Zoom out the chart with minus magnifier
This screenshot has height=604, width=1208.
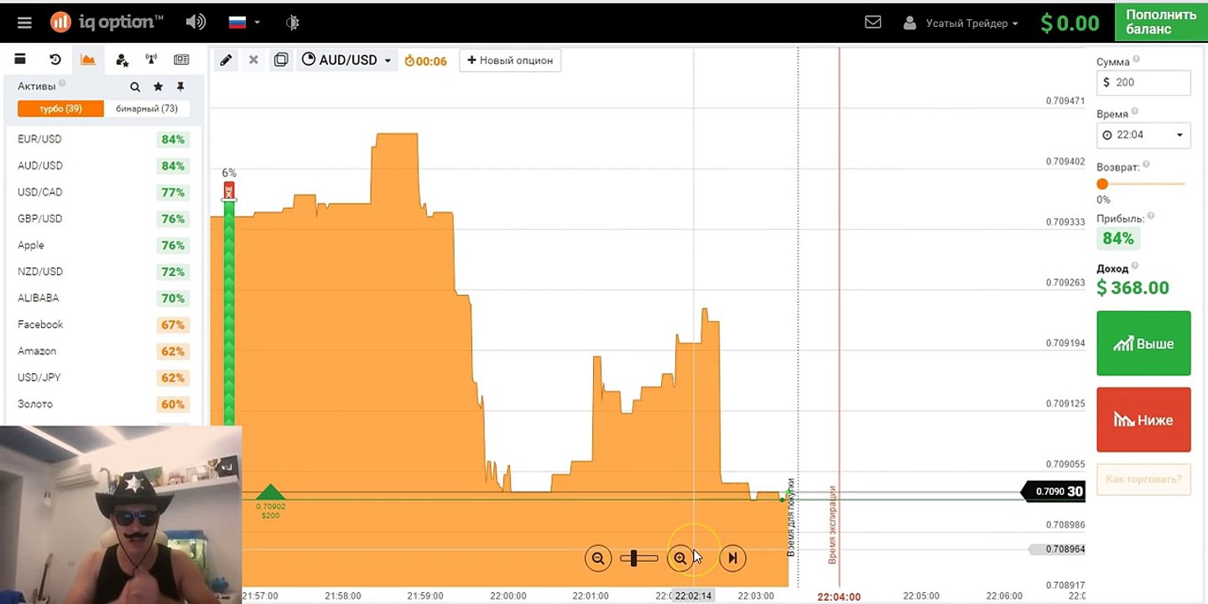point(598,558)
